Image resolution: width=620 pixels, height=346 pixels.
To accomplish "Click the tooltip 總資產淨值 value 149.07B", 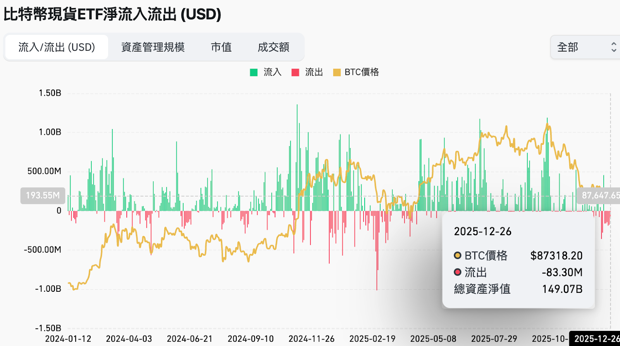I will [562, 289].
